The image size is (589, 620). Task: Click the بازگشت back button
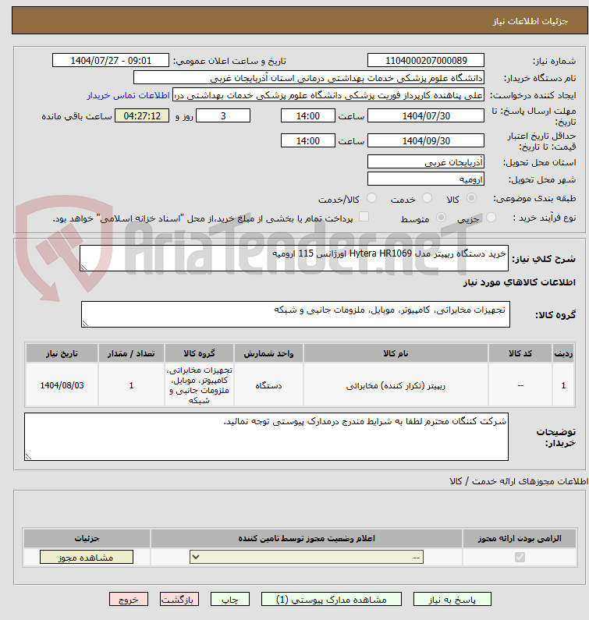[x=179, y=600]
